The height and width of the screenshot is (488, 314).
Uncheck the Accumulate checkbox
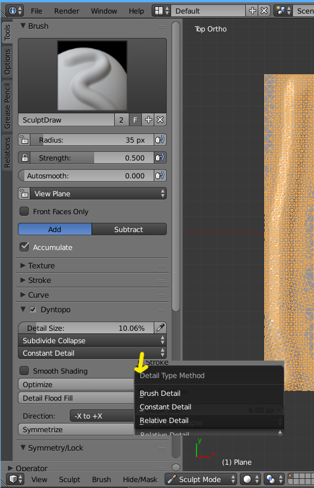[x=24, y=247]
